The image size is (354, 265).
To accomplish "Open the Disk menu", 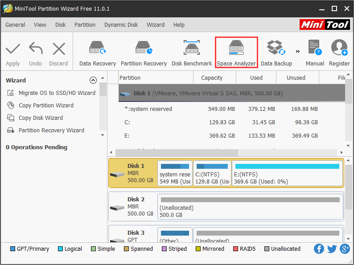I will (x=61, y=25).
